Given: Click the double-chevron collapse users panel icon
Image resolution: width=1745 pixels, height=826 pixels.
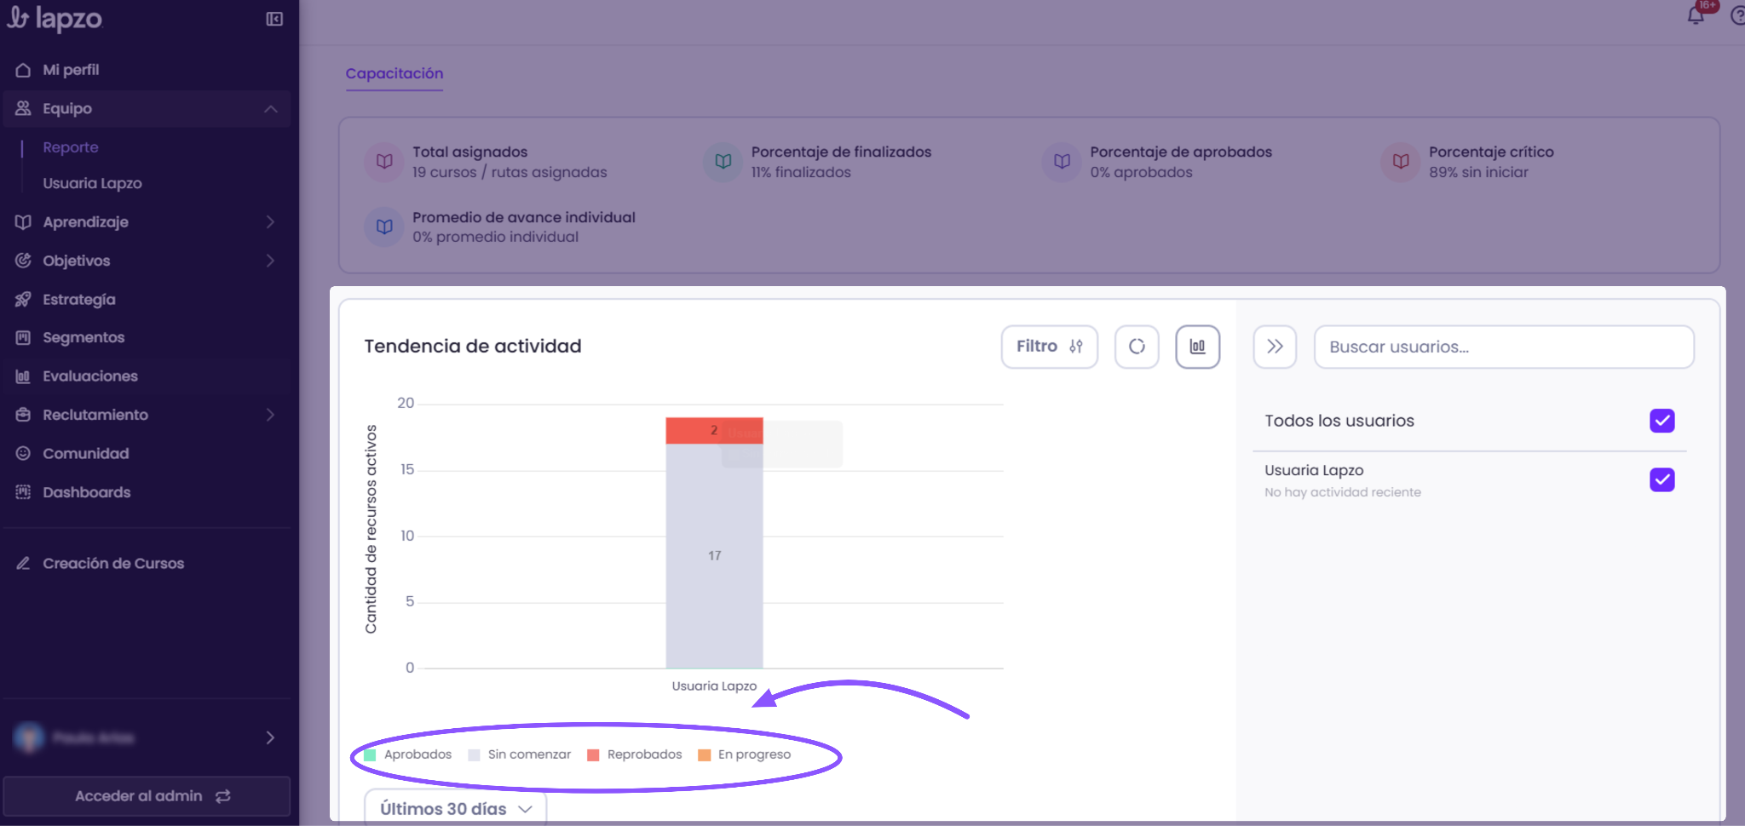Looking at the screenshot, I should pos(1275,347).
